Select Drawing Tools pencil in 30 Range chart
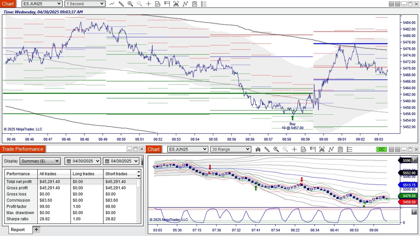The height and width of the screenshot is (236, 420). point(267,149)
